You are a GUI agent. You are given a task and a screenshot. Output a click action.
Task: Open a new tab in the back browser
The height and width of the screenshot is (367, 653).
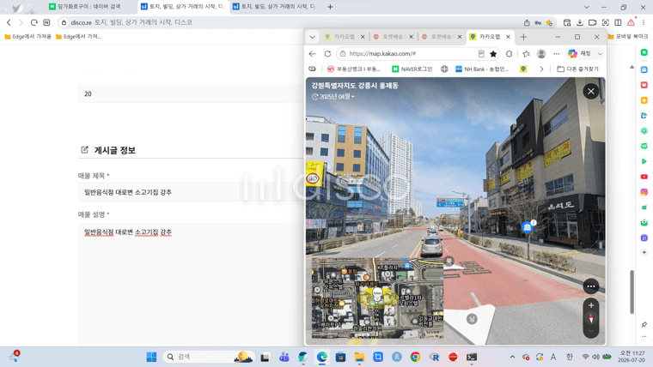click(x=330, y=7)
